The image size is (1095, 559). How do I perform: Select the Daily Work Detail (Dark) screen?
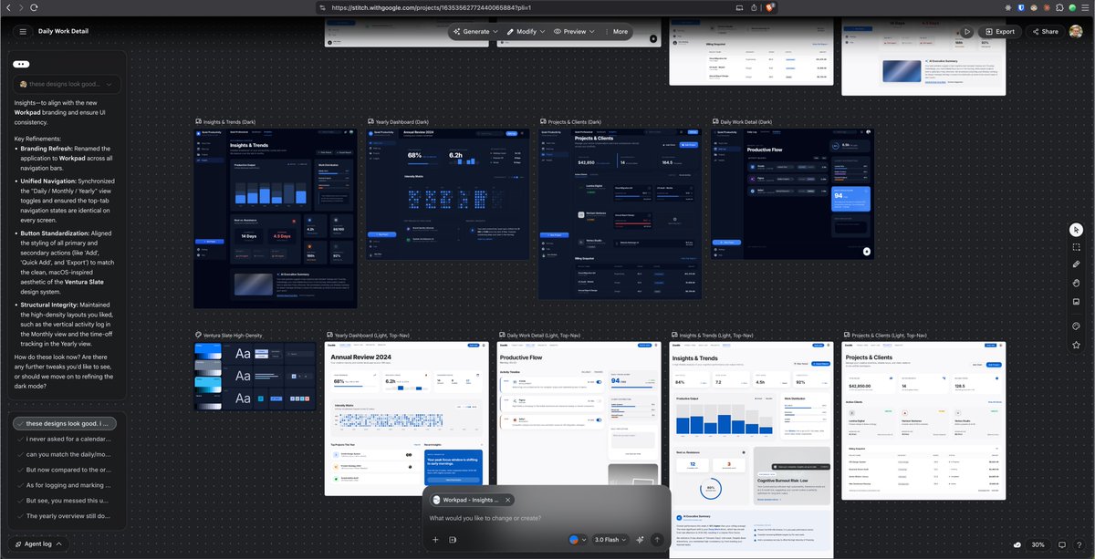coord(790,192)
